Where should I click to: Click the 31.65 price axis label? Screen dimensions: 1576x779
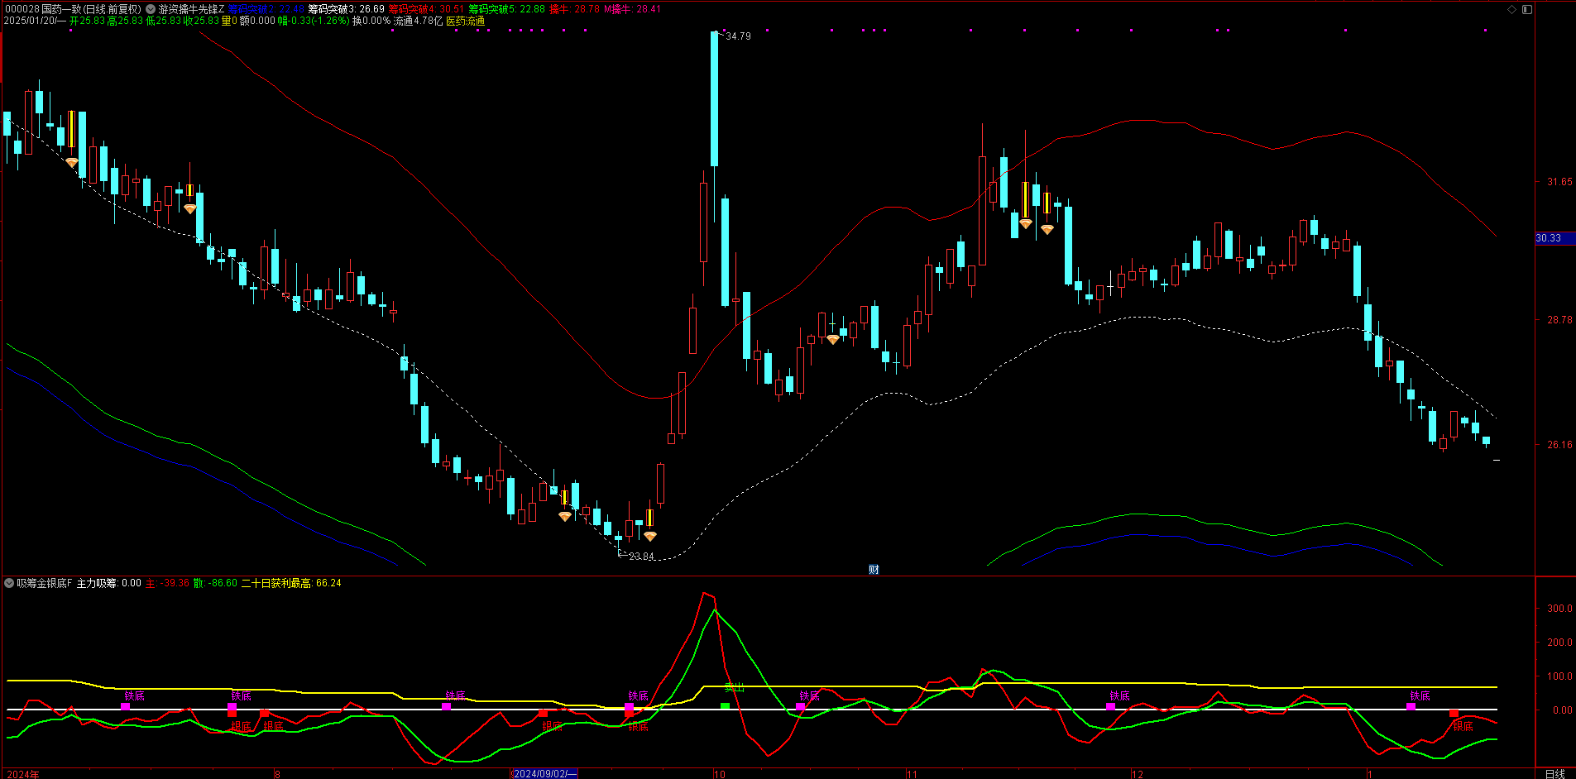coord(1559,182)
